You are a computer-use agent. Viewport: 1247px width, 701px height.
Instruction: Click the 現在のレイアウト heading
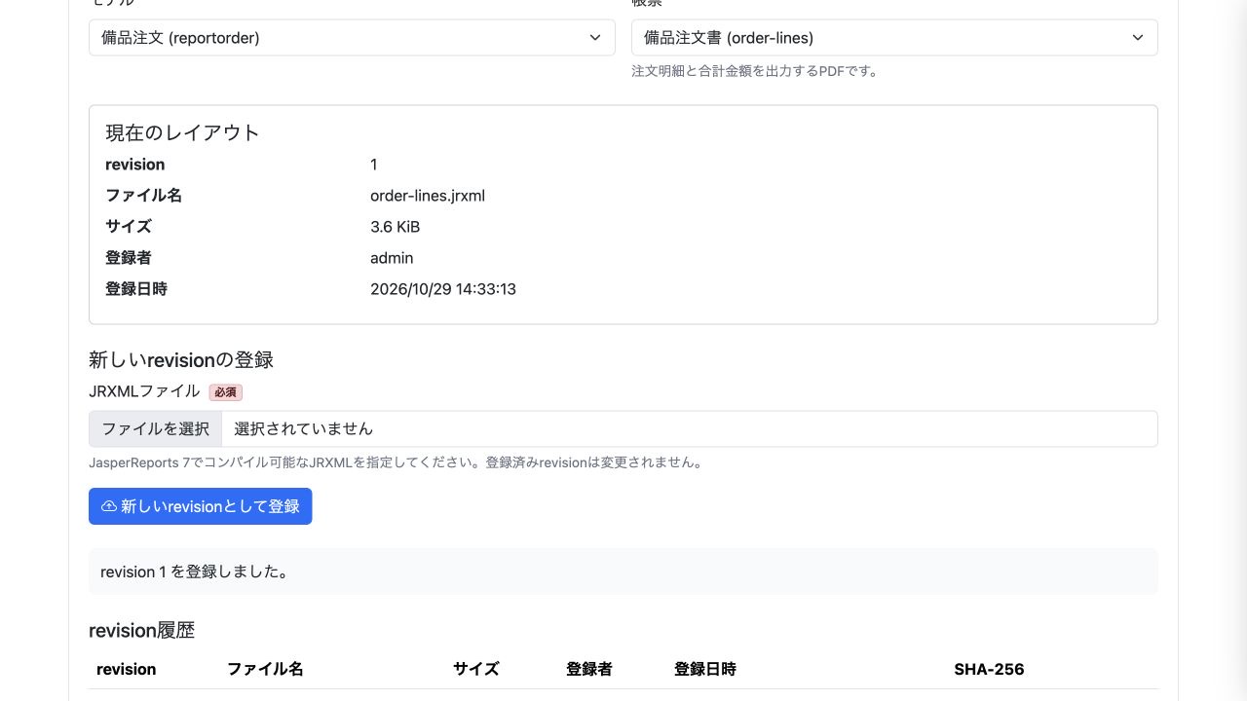[x=182, y=132]
